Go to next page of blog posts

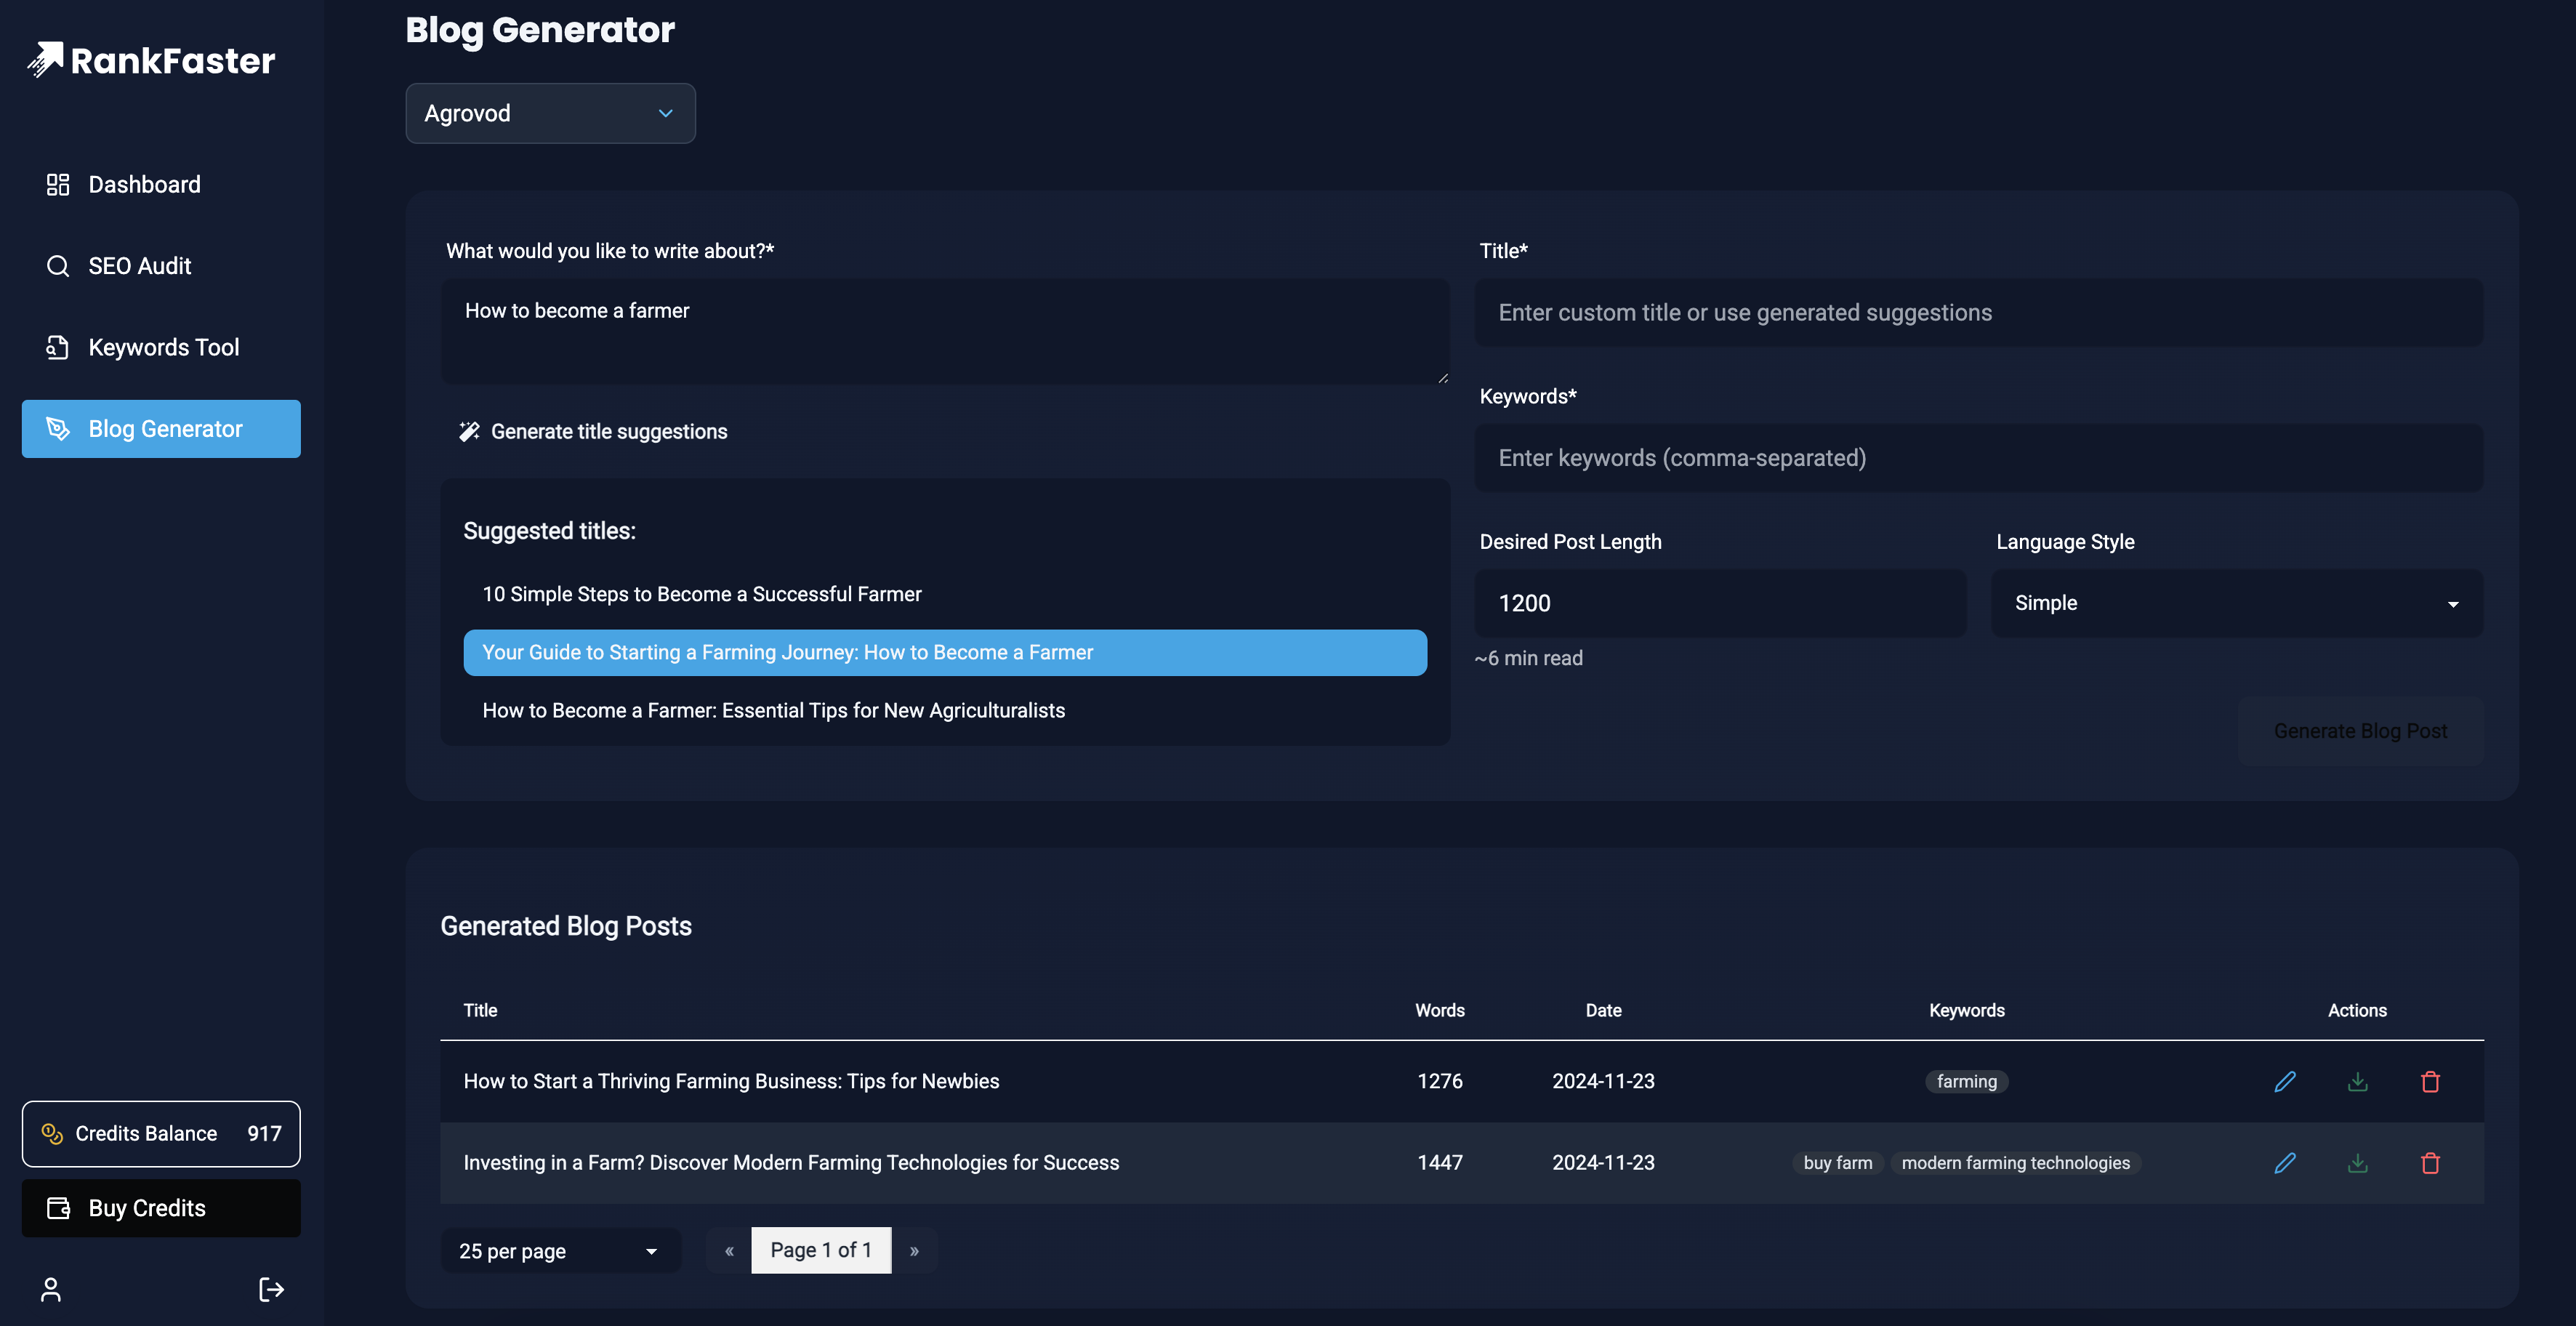[914, 1250]
